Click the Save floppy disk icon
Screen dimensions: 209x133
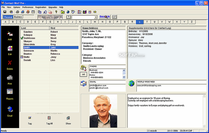pos(5,12)
